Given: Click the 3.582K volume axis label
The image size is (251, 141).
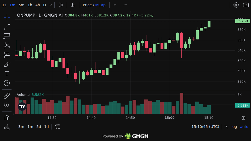Looking at the screenshot, I should coord(243,105).
